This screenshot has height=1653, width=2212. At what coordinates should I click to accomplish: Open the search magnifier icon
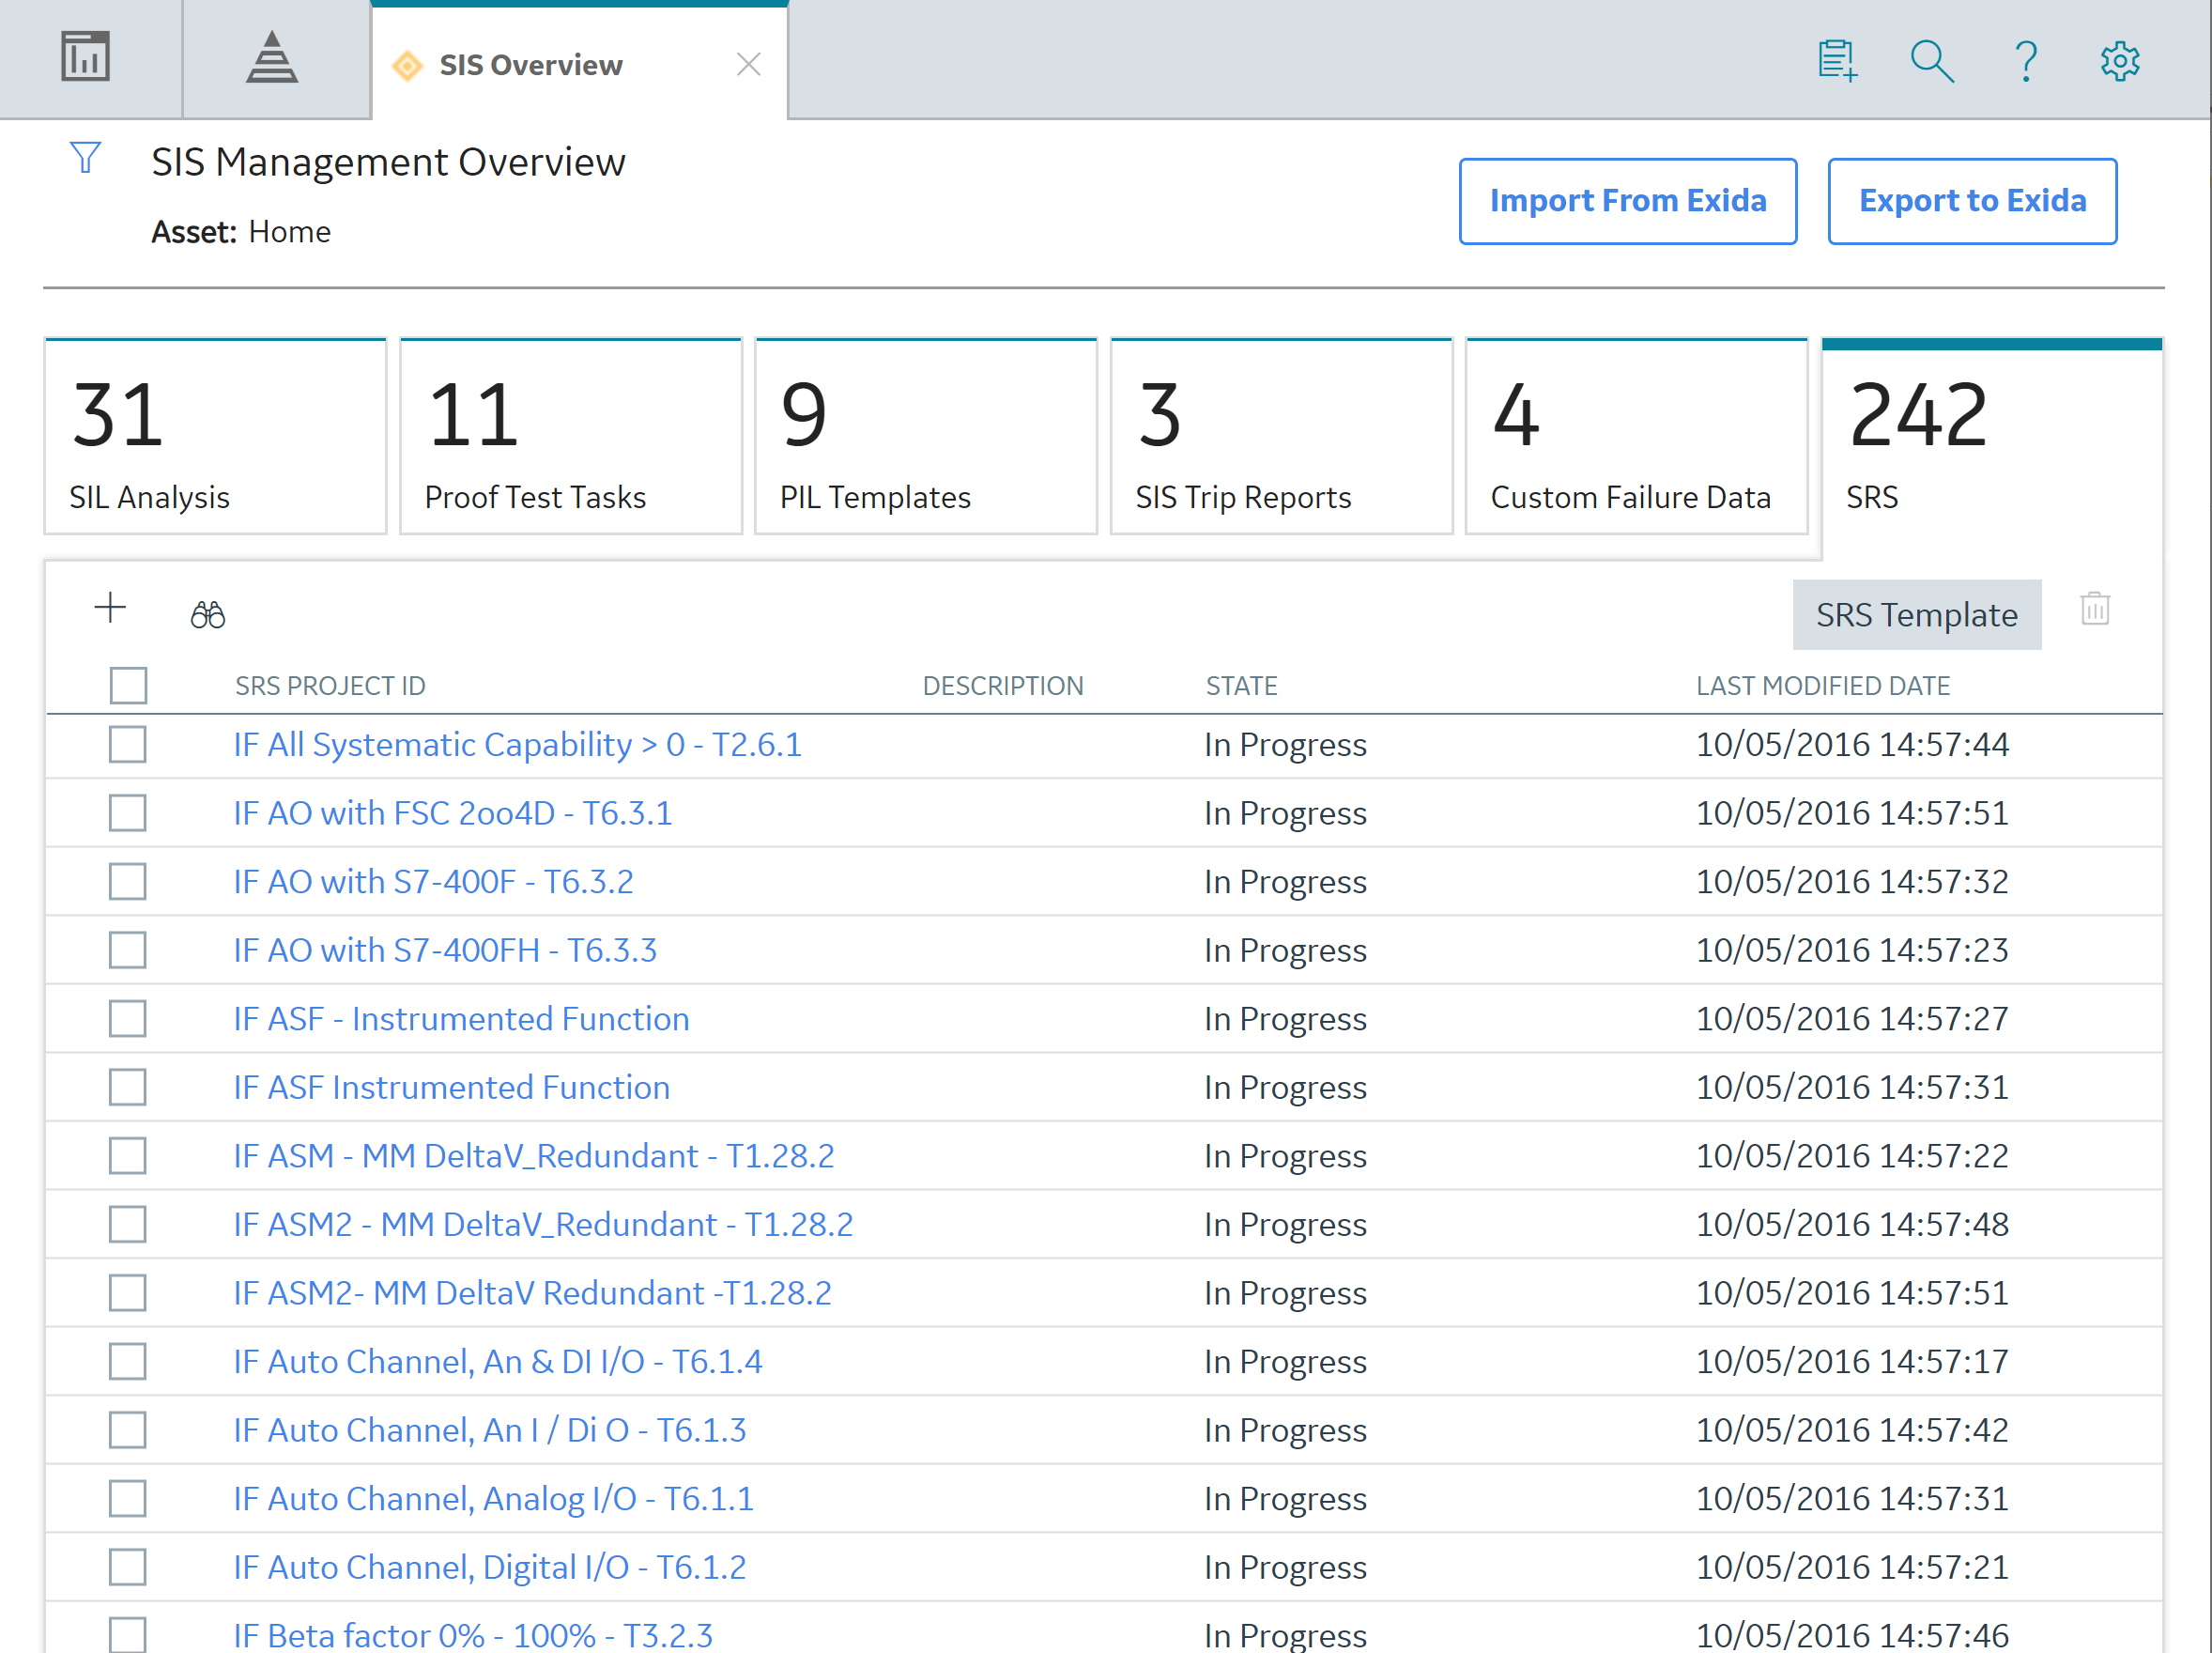click(1932, 61)
